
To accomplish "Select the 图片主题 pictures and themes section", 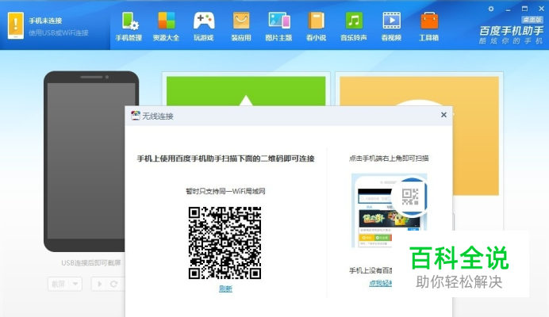I will coord(278,27).
